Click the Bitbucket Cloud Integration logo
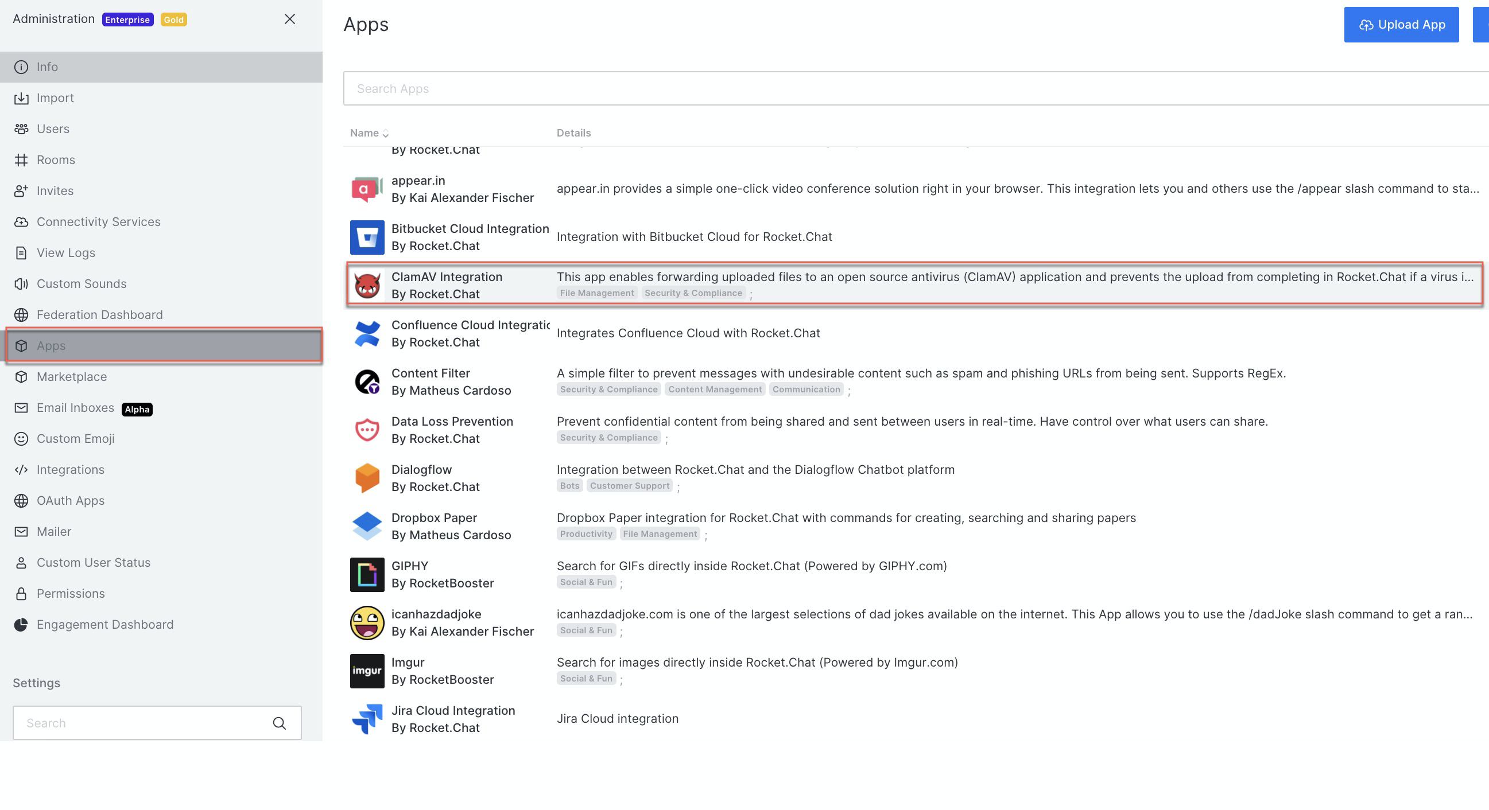 (x=367, y=237)
